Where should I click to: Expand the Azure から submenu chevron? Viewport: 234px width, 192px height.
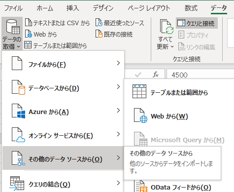coord(118,110)
